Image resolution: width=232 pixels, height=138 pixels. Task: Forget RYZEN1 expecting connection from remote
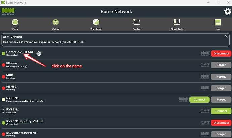pyautogui.click(x=221, y=100)
